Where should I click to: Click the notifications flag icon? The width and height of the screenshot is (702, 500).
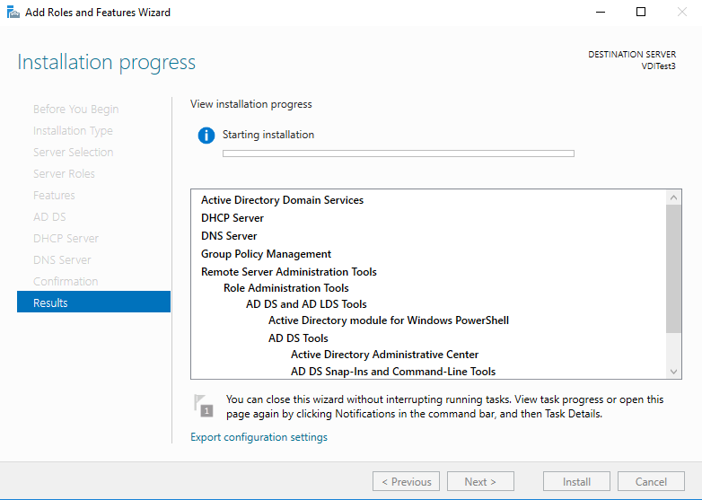tap(205, 406)
